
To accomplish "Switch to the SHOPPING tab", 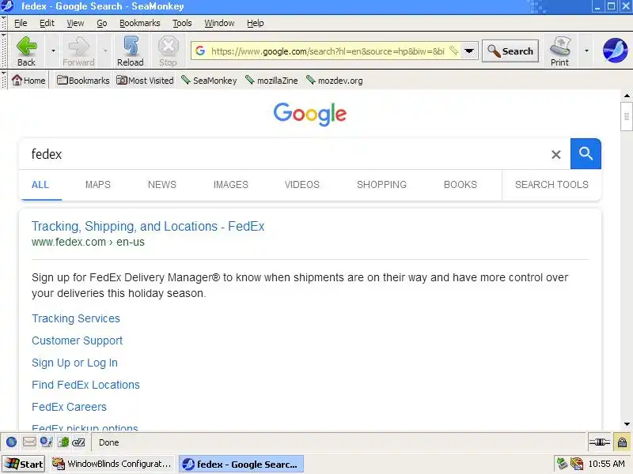I will click(x=381, y=185).
